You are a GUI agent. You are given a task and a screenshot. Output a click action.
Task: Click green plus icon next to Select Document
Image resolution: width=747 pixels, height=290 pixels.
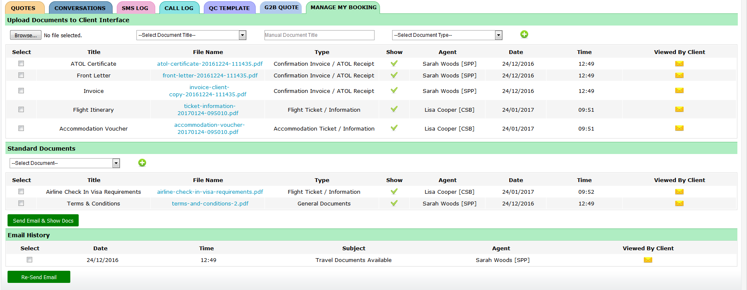[142, 163]
